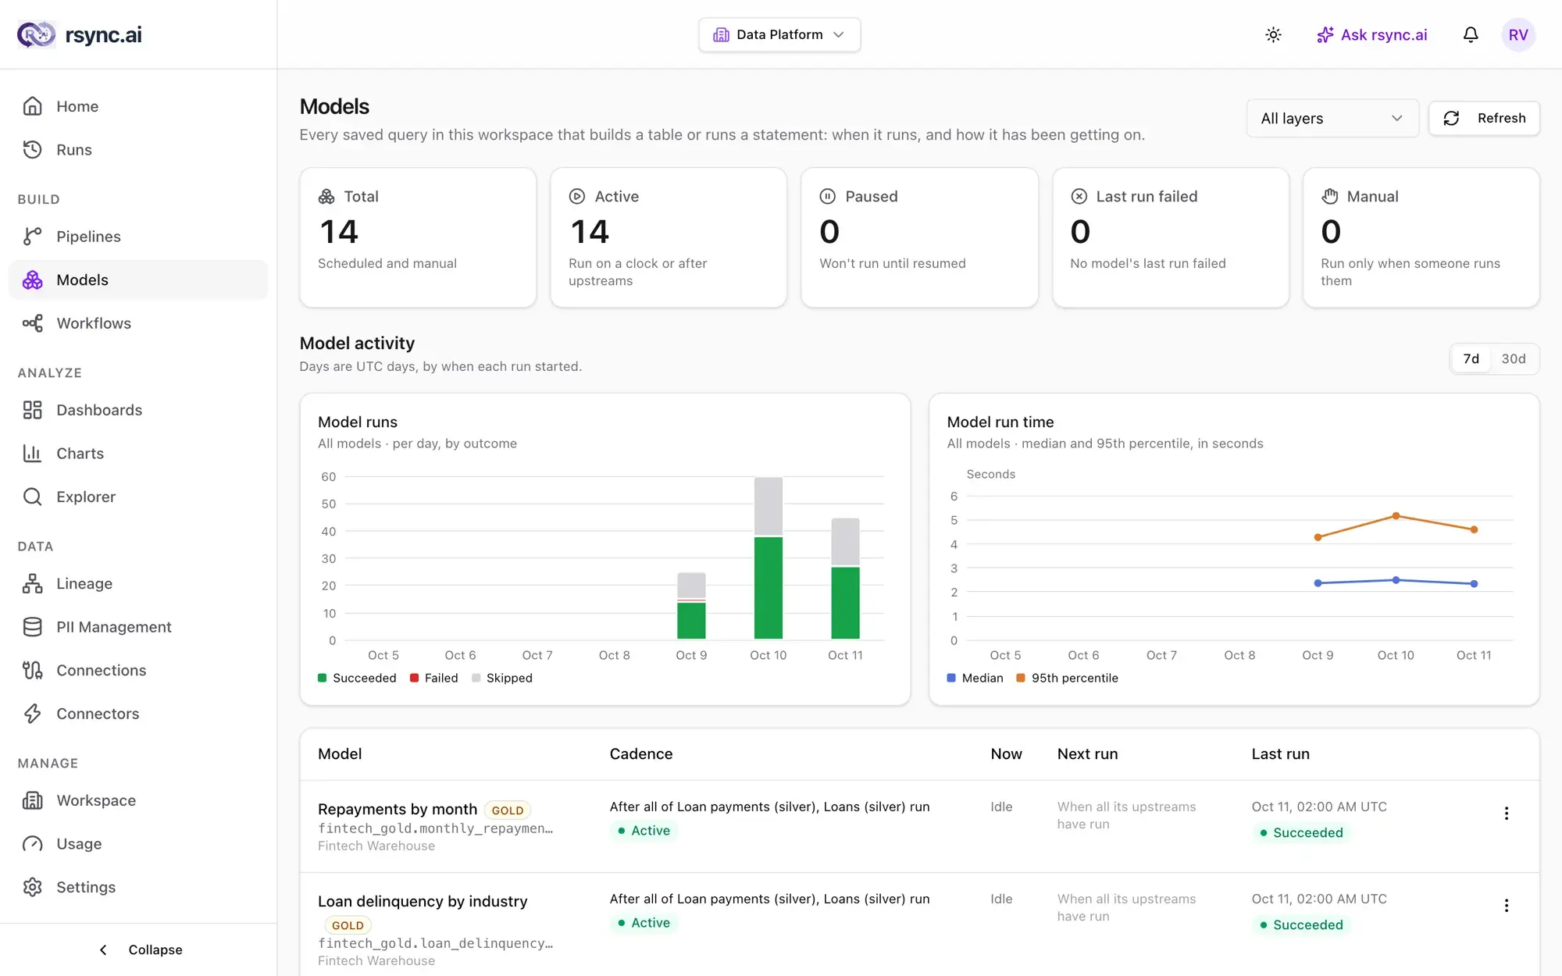This screenshot has width=1562, height=976.
Task: Click the Last run failed card
Action: 1170,237
